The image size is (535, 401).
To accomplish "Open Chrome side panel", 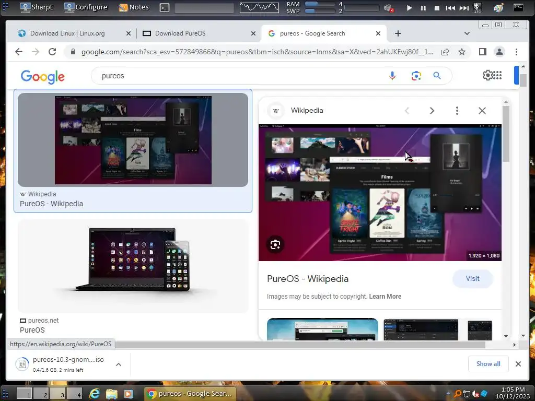I will point(482,52).
